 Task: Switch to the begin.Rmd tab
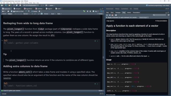[29, 9]
